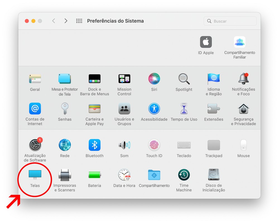Open Tempo de Uso hourglass icon
Image resolution: width=279 pixels, height=223 pixels.
(x=184, y=108)
